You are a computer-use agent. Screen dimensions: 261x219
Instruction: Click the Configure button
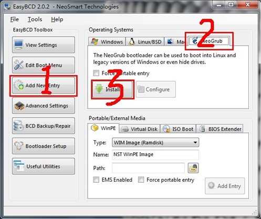point(156,89)
